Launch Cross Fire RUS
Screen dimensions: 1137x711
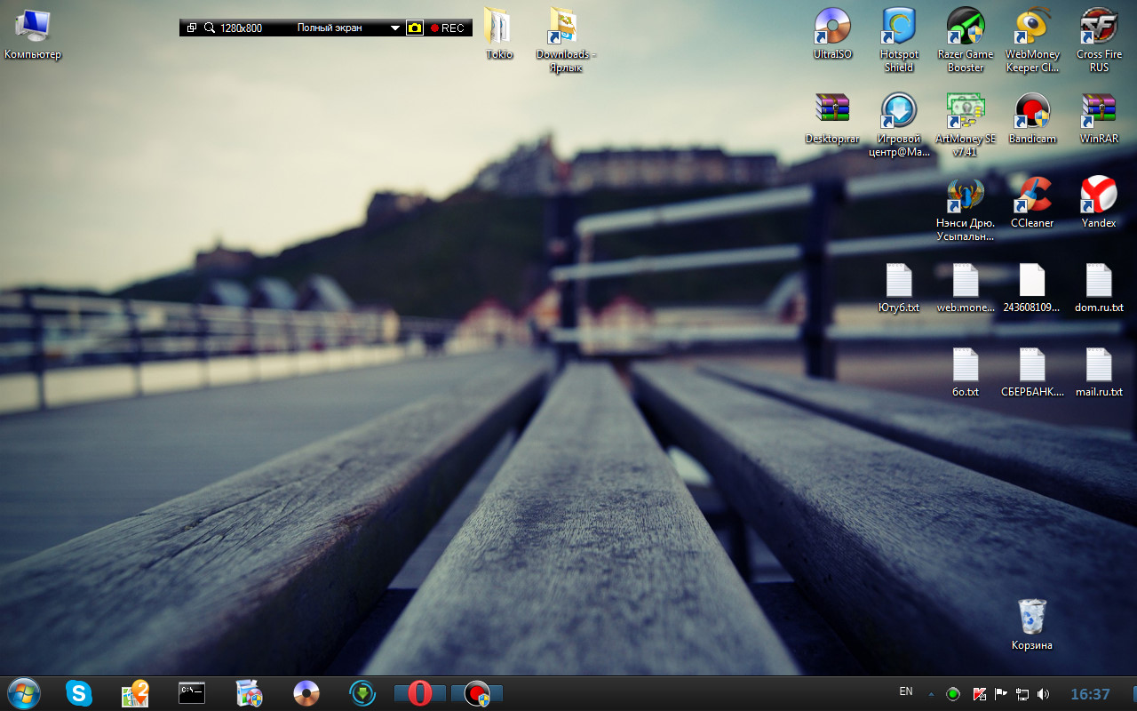1099,40
